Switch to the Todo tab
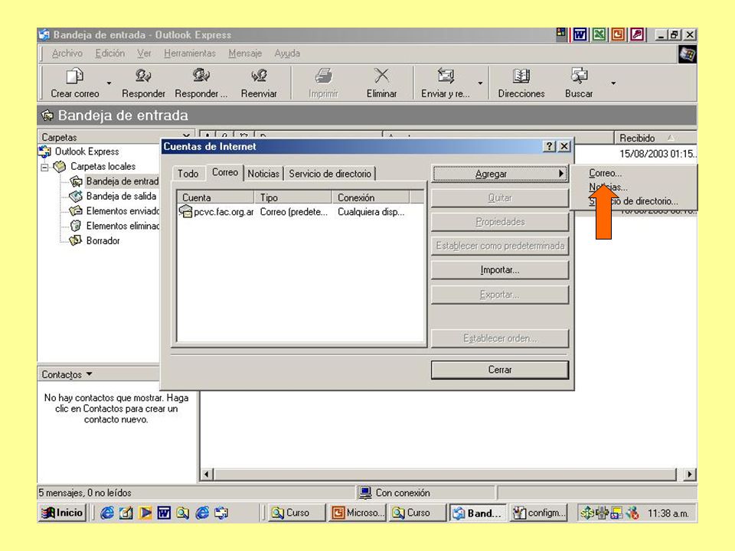Screen dimensions: 735x551 tap(188, 174)
